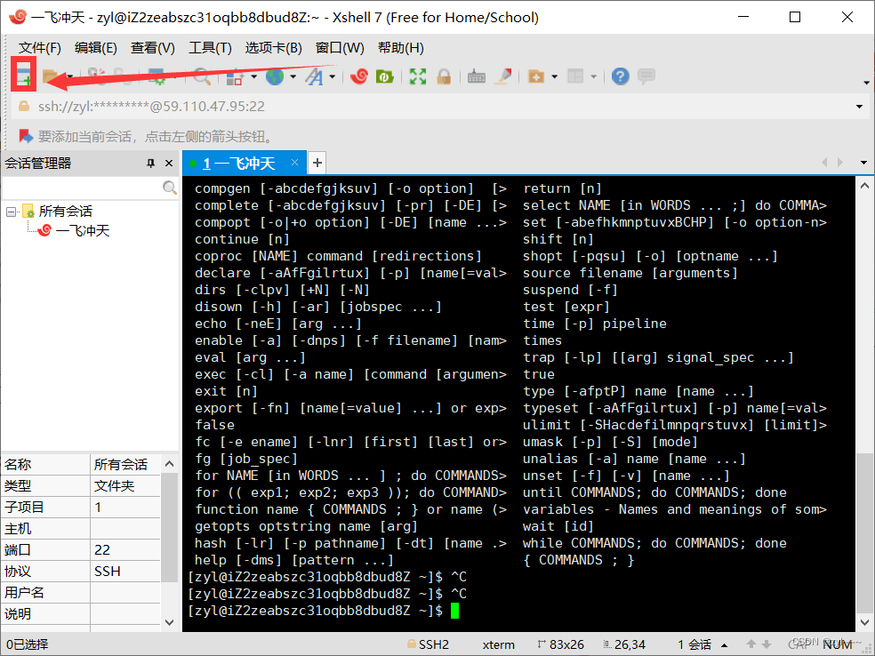Open the layout panes dropdown arrow

[593, 76]
